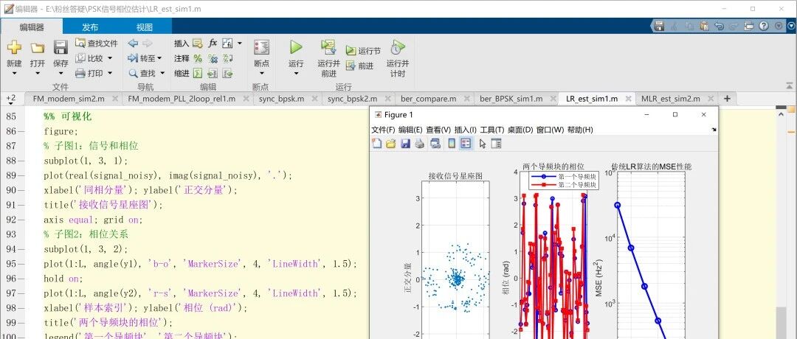Viewport: 797px width, 339px height.
Task: Select the Editor (编辑器) ribbon tab
Action: coord(32,27)
